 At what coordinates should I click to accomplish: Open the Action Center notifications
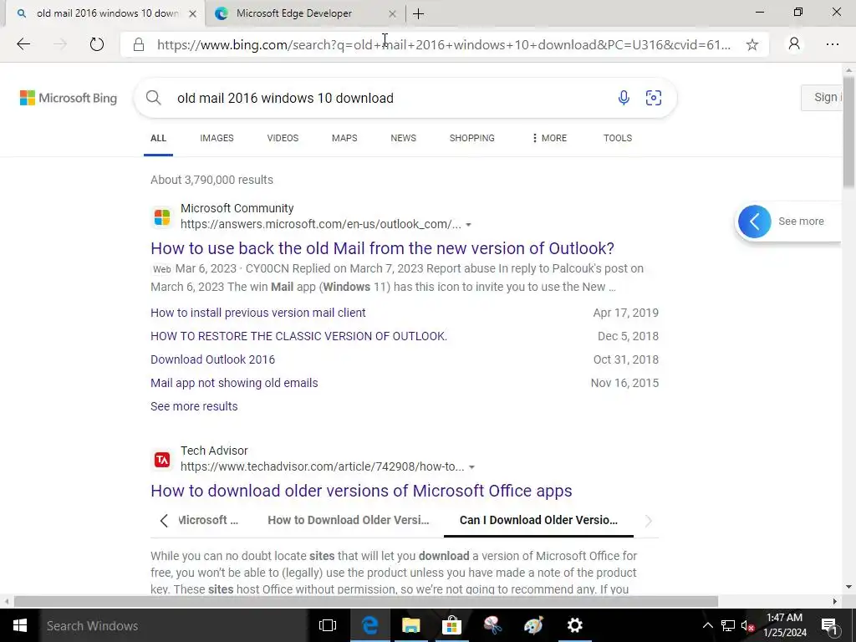click(x=829, y=625)
